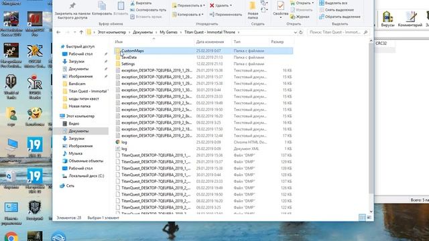
Task: Click 'Этот компьютер' in address breadcrumb
Action: point(112,32)
